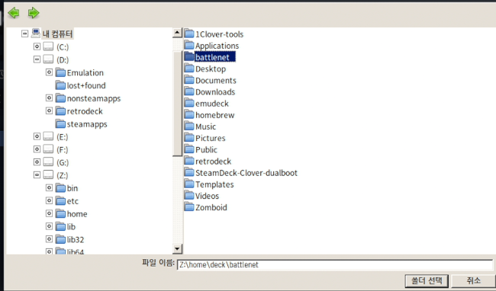Click the scroll up arrow of tree pane
Viewport: 496px width, 291px height.
click(178, 33)
